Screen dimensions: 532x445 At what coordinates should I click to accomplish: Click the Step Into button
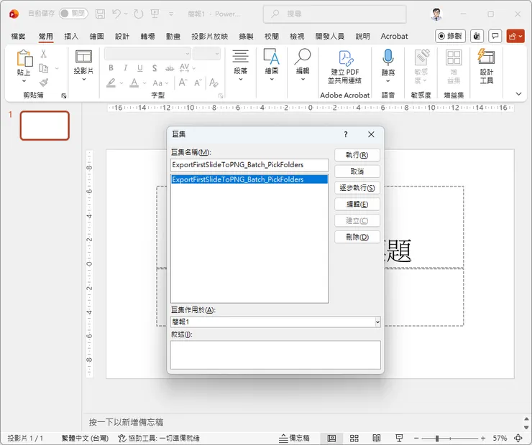(x=357, y=187)
